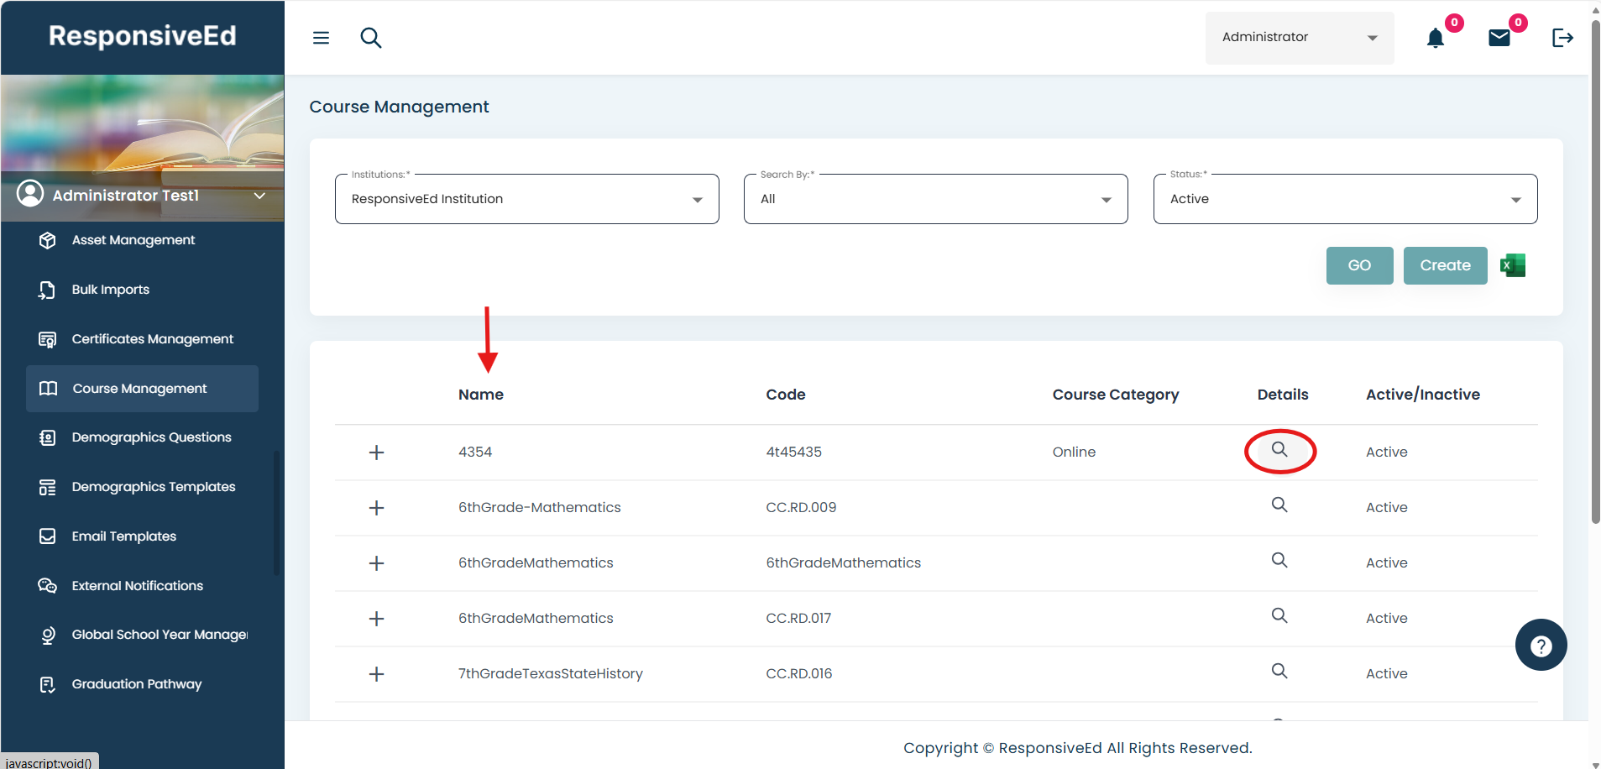Open the Administrator role dropdown

1299,38
